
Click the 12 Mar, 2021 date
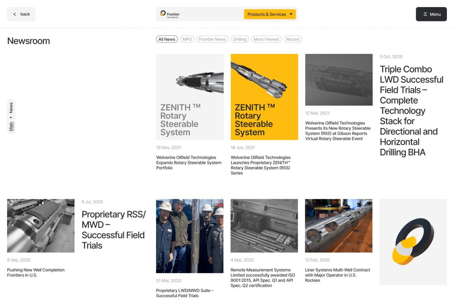(317, 113)
